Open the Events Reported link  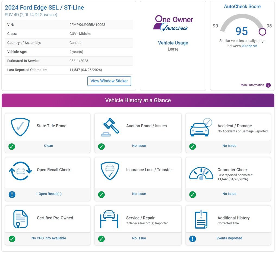(229, 238)
